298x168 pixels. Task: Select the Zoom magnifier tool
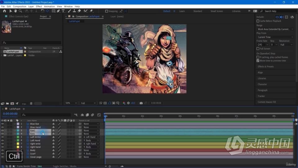tap(20, 11)
